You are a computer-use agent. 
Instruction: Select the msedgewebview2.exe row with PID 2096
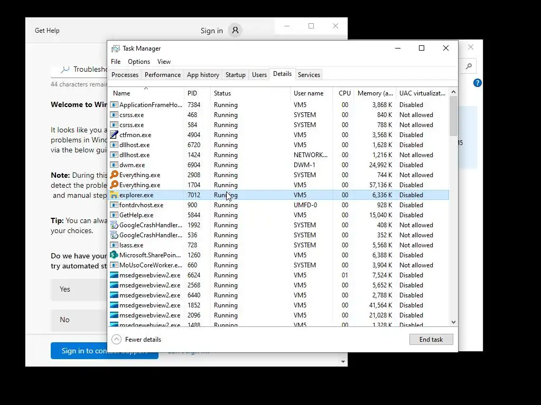pos(279,315)
